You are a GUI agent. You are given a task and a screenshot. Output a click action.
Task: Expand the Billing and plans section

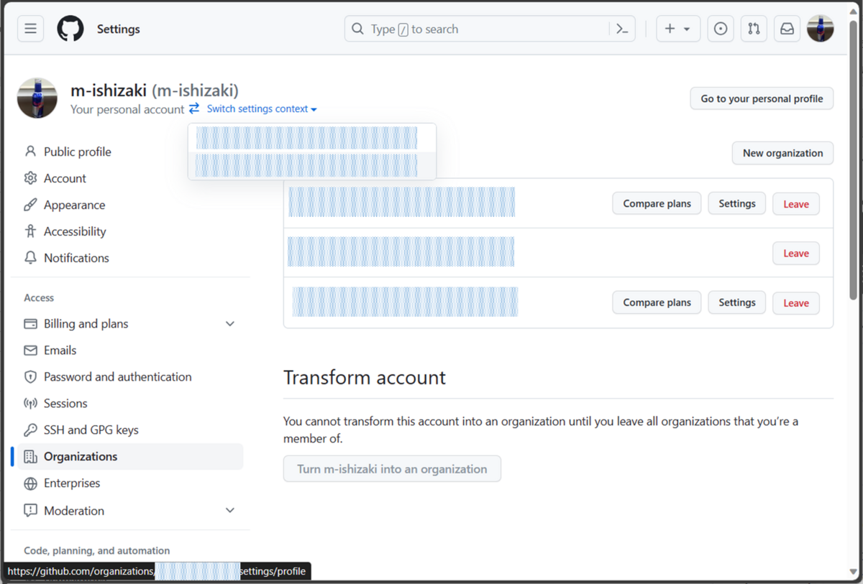click(x=229, y=323)
